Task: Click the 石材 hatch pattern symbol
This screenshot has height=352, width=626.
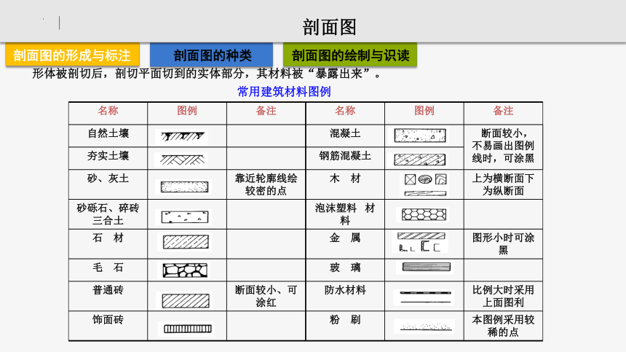Action: pos(185,242)
